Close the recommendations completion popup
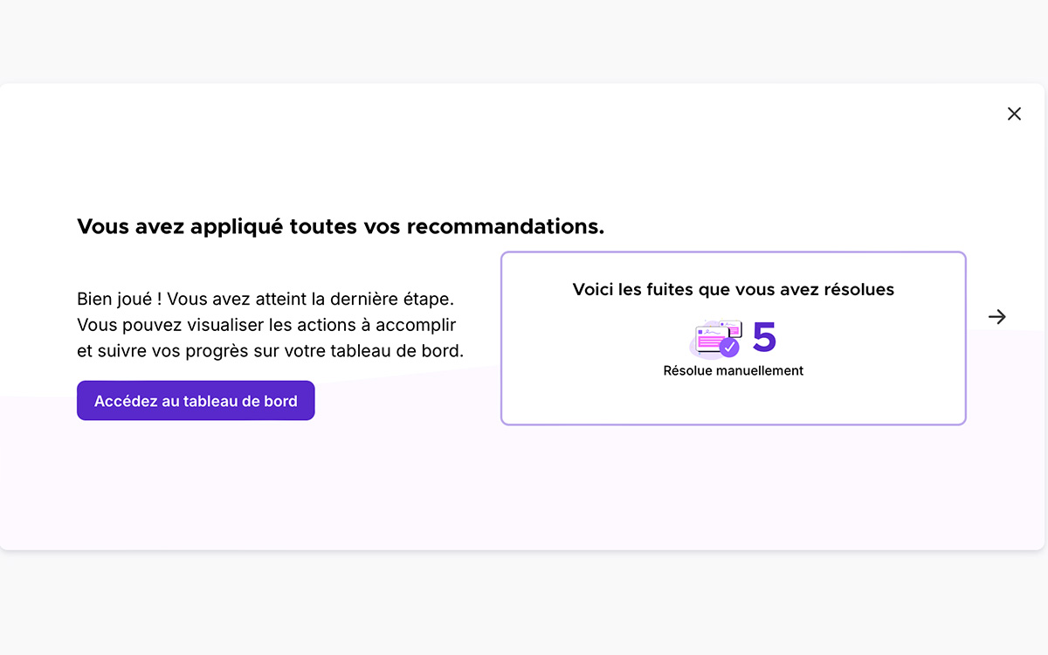 [x=1014, y=114]
